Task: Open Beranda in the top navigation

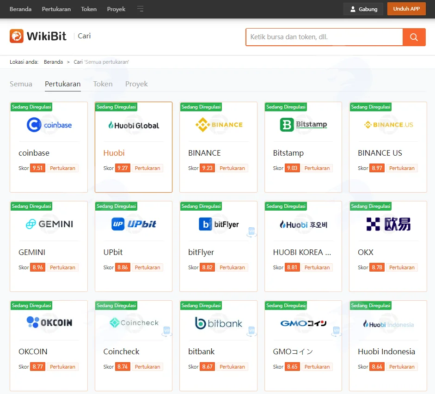Action: (x=20, y=9)
